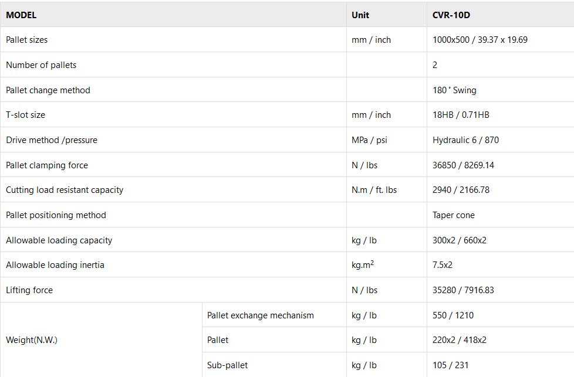Click the Allowable loading inertia label
574x377 pixels.
[55, 265]
